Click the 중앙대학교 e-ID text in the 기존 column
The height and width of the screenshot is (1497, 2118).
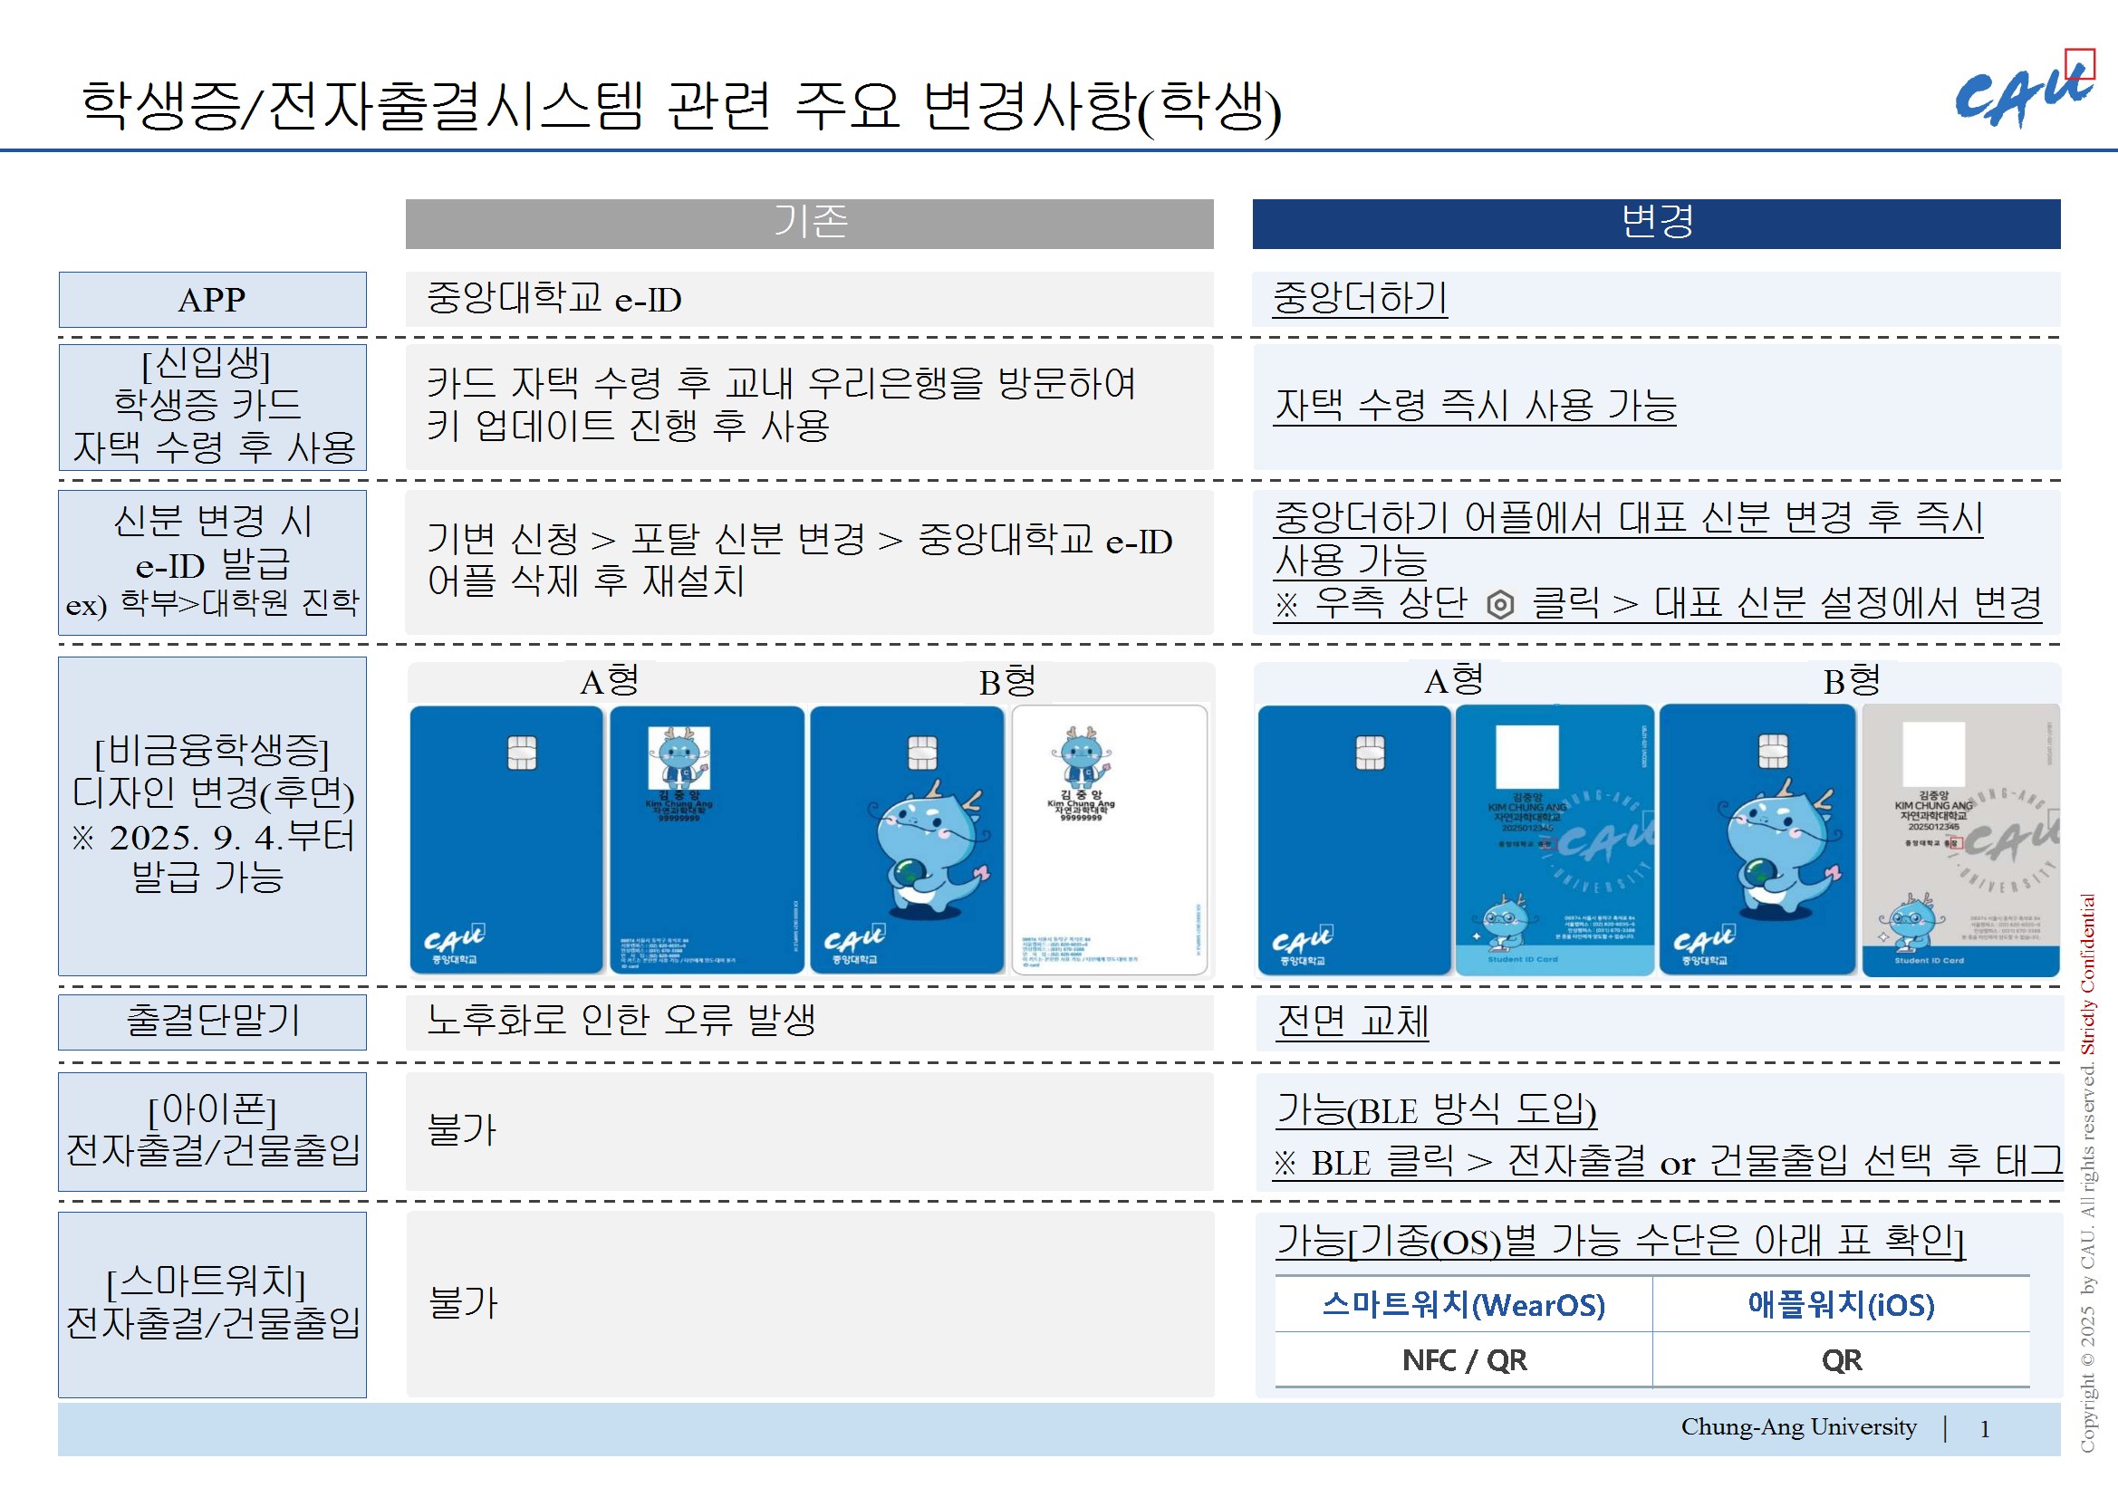click(x=554, y=299)
